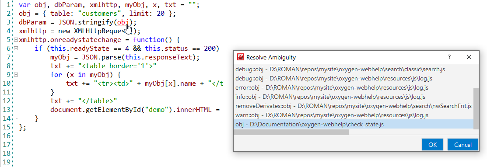Dismiss the dialog with Cancel
Viewport: 487px width, 167px height.
tap(463, 145)
